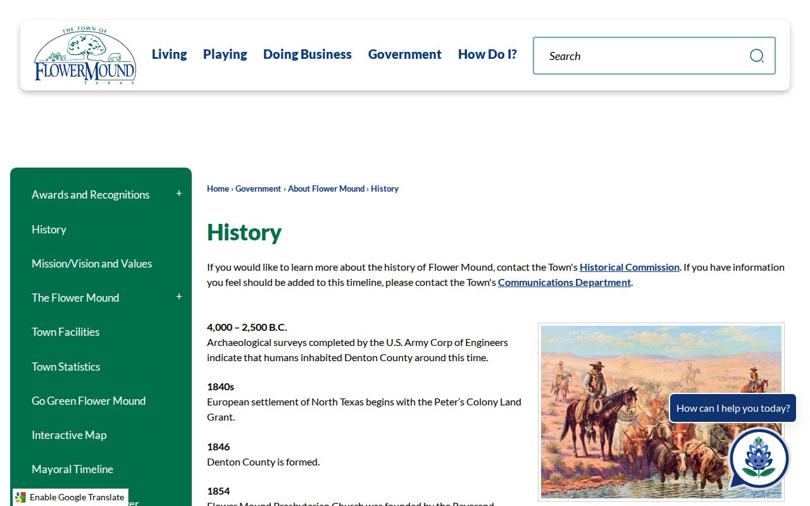This screenshot has height=506, width=810.
Task: Open the Living menu
Action: click(169, 54)
